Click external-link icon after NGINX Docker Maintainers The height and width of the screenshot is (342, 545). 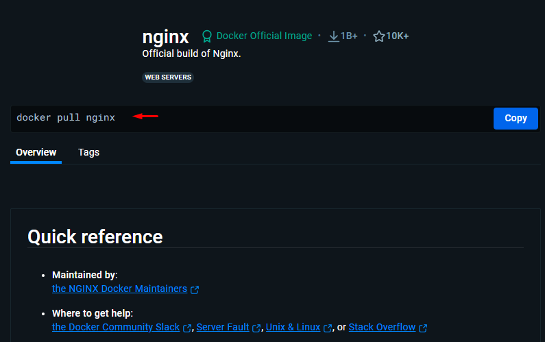195,290
